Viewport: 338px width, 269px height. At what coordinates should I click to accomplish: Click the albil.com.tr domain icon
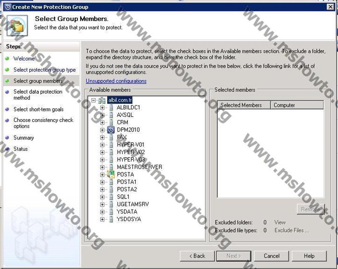tap(101, 100)
